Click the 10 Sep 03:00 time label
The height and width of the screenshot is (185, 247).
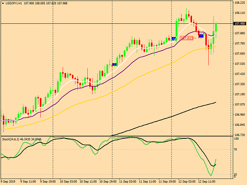coord(68,181)
